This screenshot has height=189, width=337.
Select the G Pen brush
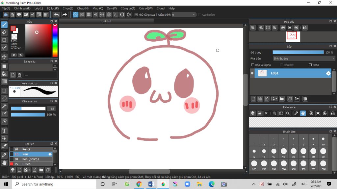pos(26,164)
